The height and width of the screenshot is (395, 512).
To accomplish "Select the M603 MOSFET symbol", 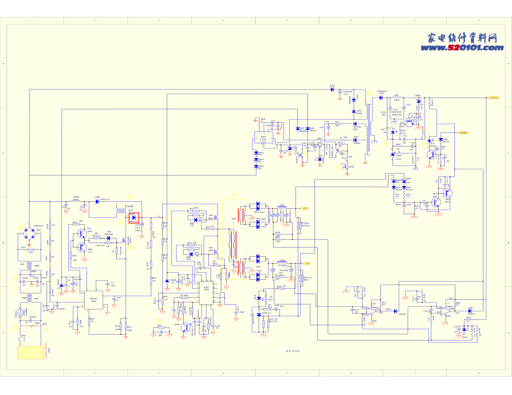I will click(x=217, y=218).
